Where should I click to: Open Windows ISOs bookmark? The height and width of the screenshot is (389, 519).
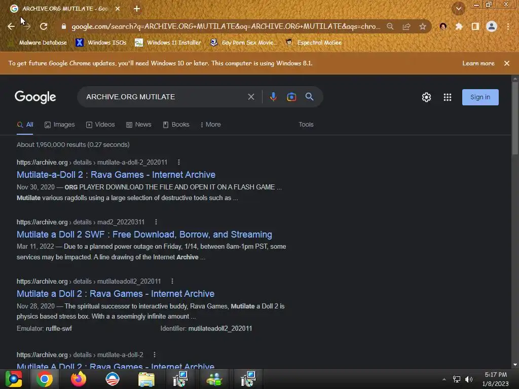tap(101, 43)
